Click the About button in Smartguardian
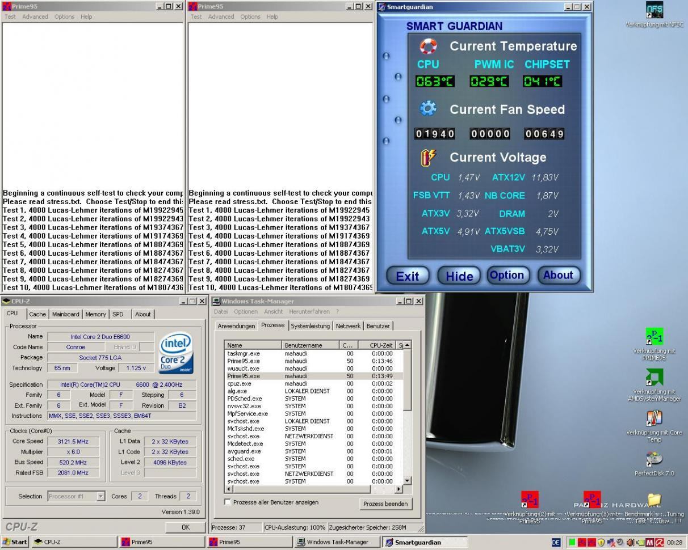688x550 pixels. tap(558, 276)
